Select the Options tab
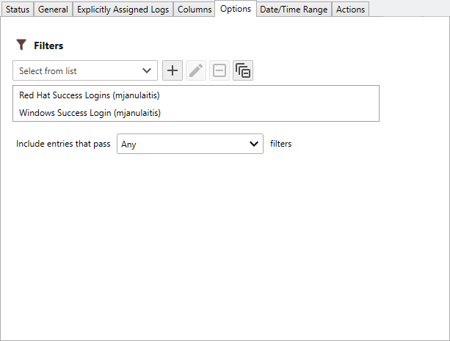This screenshot has width=450, height=341. [236, 9]
